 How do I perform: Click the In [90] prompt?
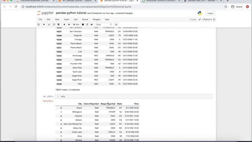[x=48, y=96]
